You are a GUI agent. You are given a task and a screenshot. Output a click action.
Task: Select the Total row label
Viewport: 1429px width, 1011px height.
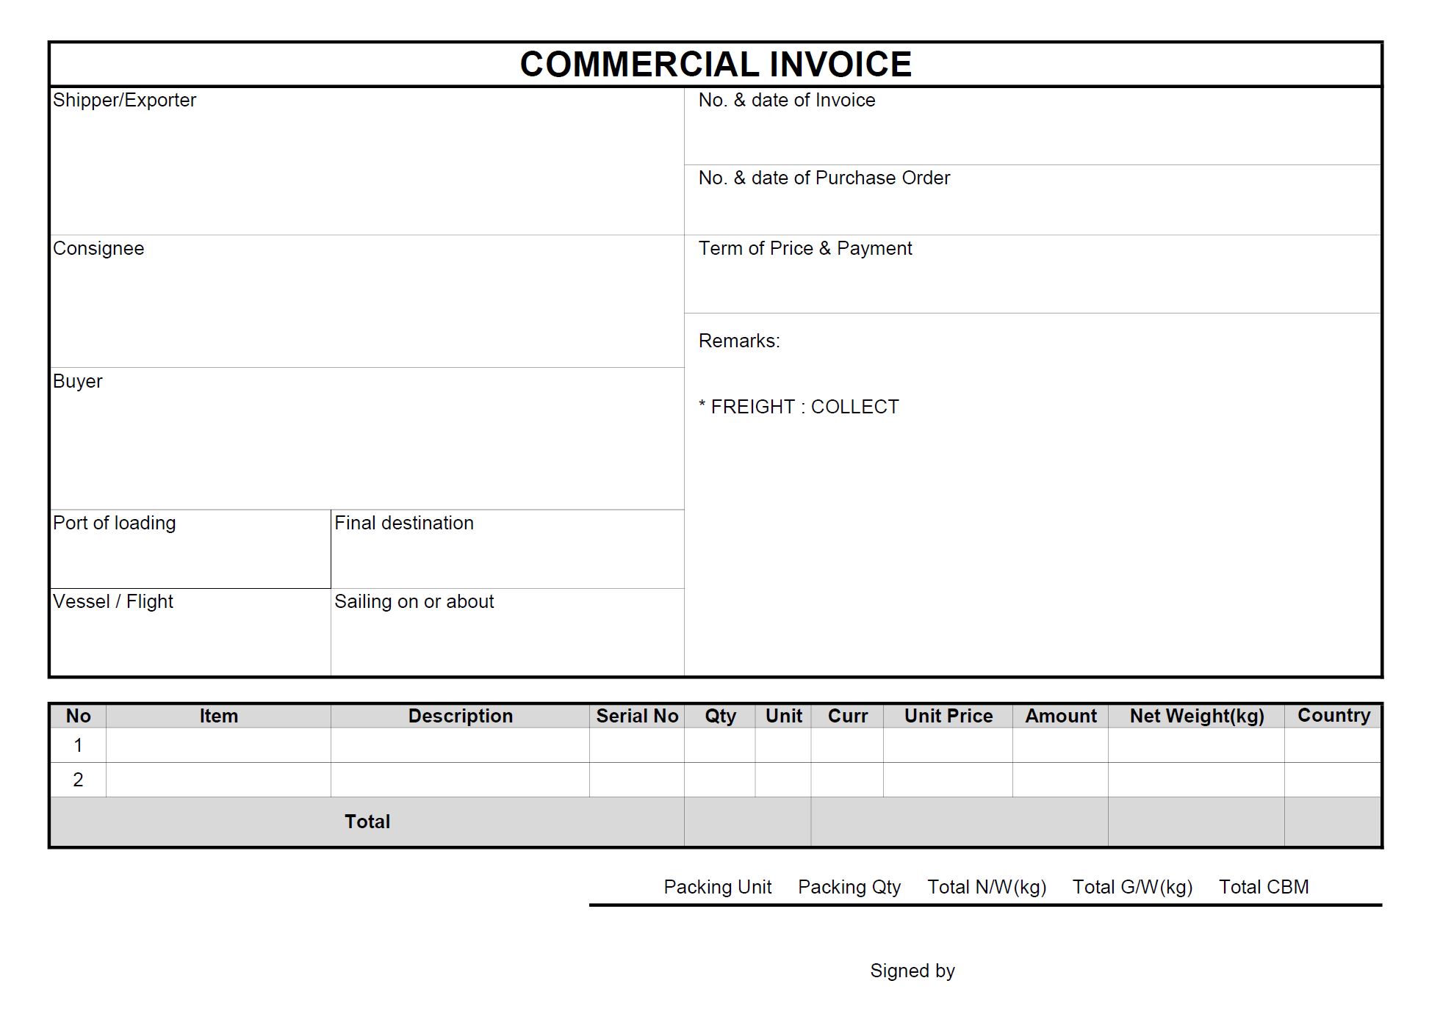[x=367, y=822]
